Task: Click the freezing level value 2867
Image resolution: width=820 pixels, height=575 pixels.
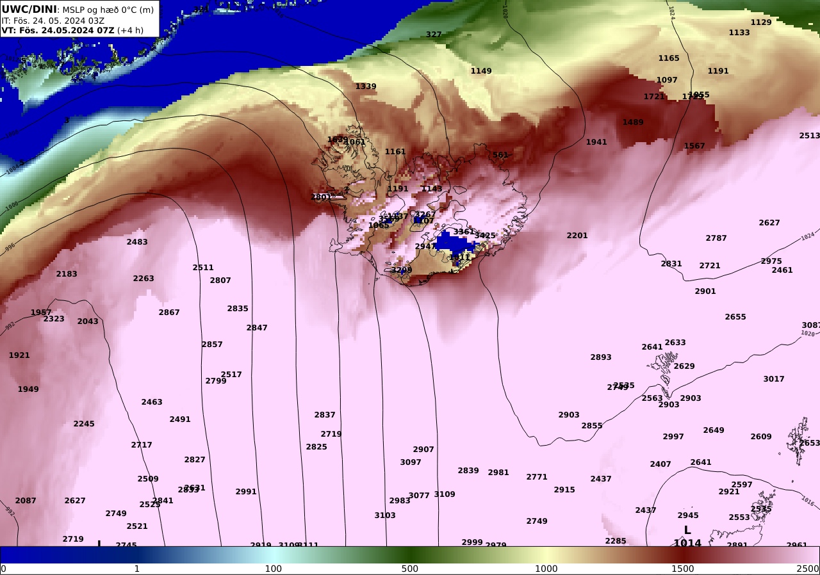Action: coord(169,312)
